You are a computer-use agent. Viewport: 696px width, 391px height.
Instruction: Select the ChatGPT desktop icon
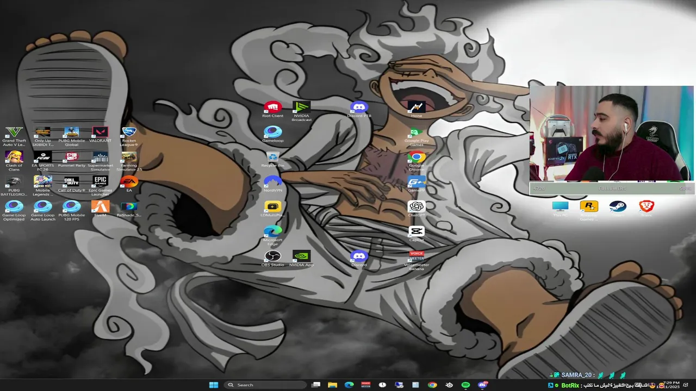tap(417, 209)
